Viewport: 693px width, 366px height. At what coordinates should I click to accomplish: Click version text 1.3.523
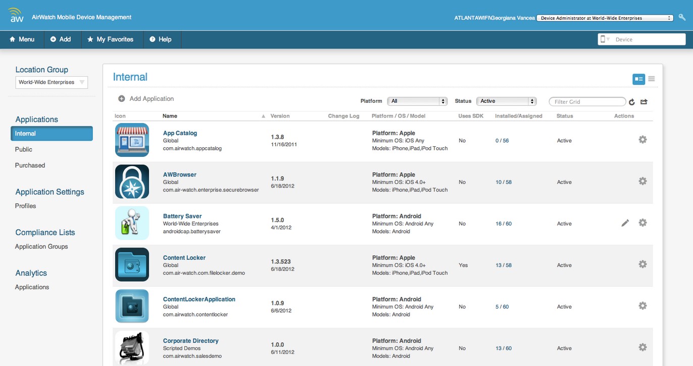281,262
